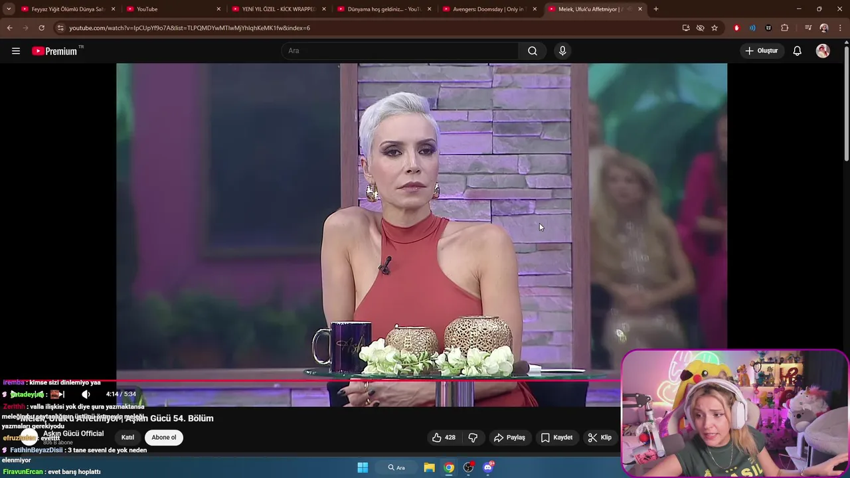The width and height of the screenshot is (850, 478).
Task: Click the streamer webcam overlay
Action: (x=734, y=413)
